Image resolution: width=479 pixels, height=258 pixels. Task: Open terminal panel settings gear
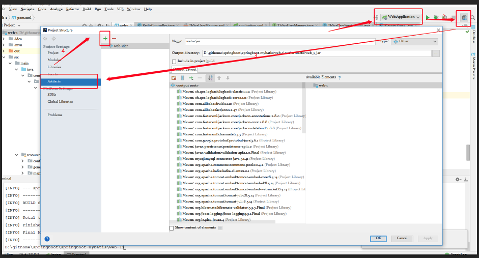click(457, 179)
